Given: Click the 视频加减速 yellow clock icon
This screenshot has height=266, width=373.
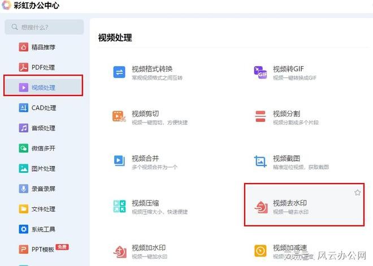Looking at the screenshot, I should coord(260,251).
